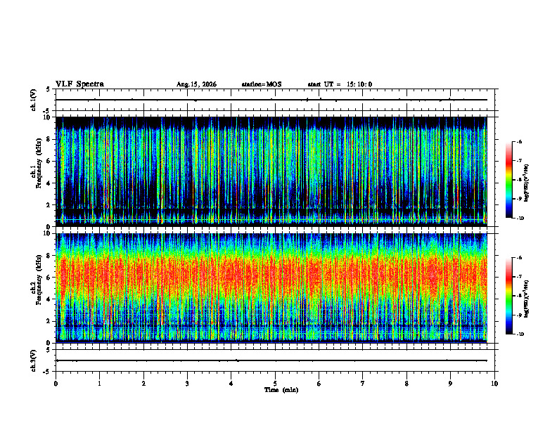
Task: Click the "6" kHz tick label on the ch.2 axis
Action: point(49,278)
